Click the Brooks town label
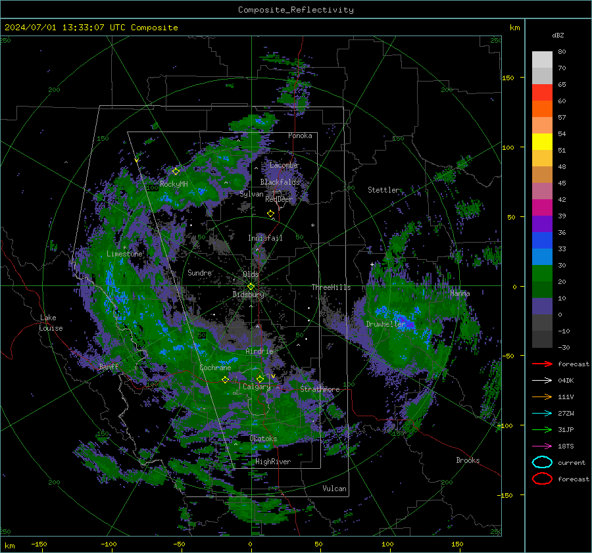The height and width of the screenshot is (553, 592). (468, 460)
